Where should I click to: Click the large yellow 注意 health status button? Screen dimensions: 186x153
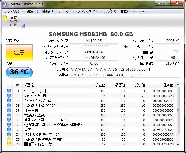(x=19, y=53)
